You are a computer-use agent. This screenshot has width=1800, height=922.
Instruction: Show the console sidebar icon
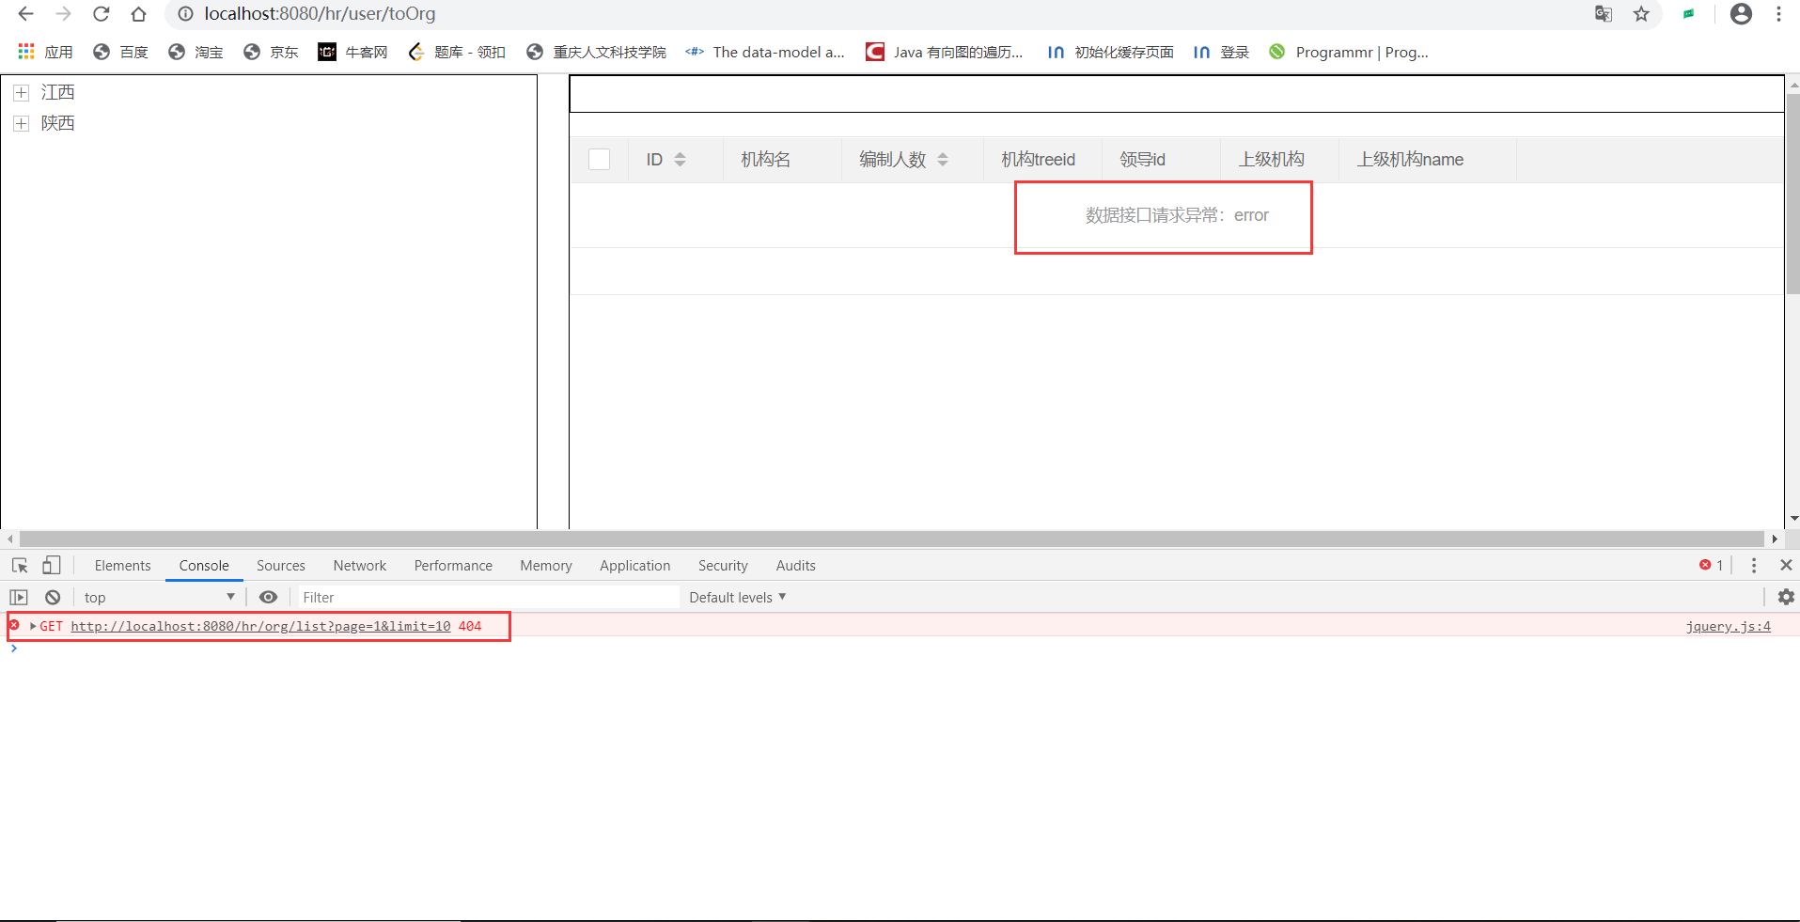pos(19,597)
